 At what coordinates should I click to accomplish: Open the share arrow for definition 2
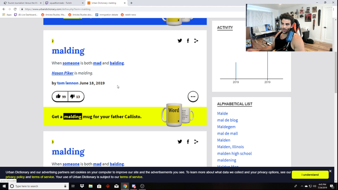[196, 41]
